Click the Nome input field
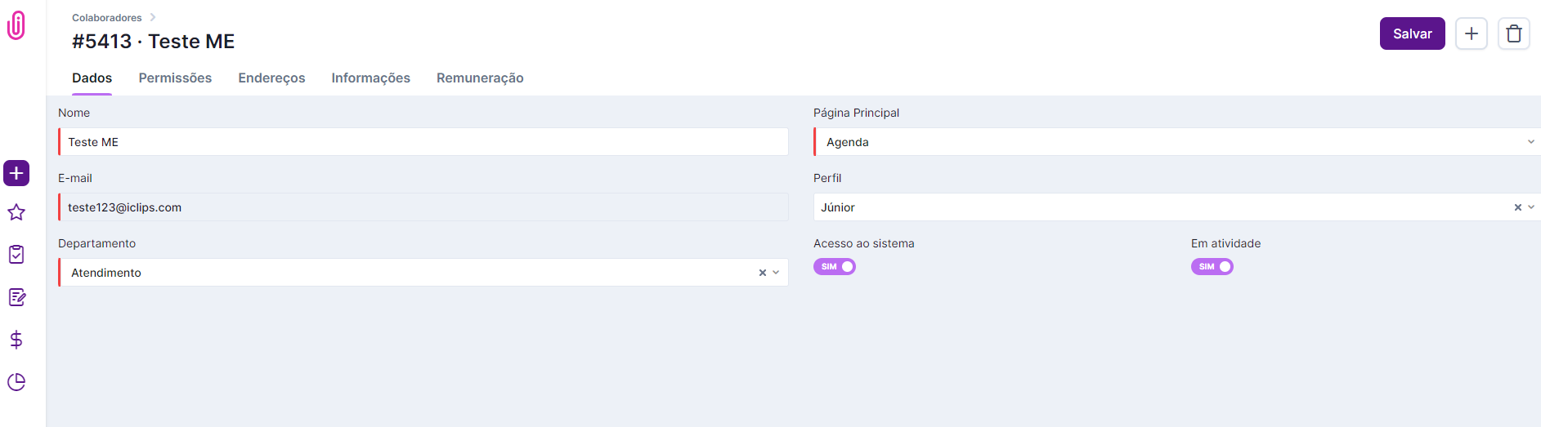The image size is (1541, 427). (x=423, y=142)
